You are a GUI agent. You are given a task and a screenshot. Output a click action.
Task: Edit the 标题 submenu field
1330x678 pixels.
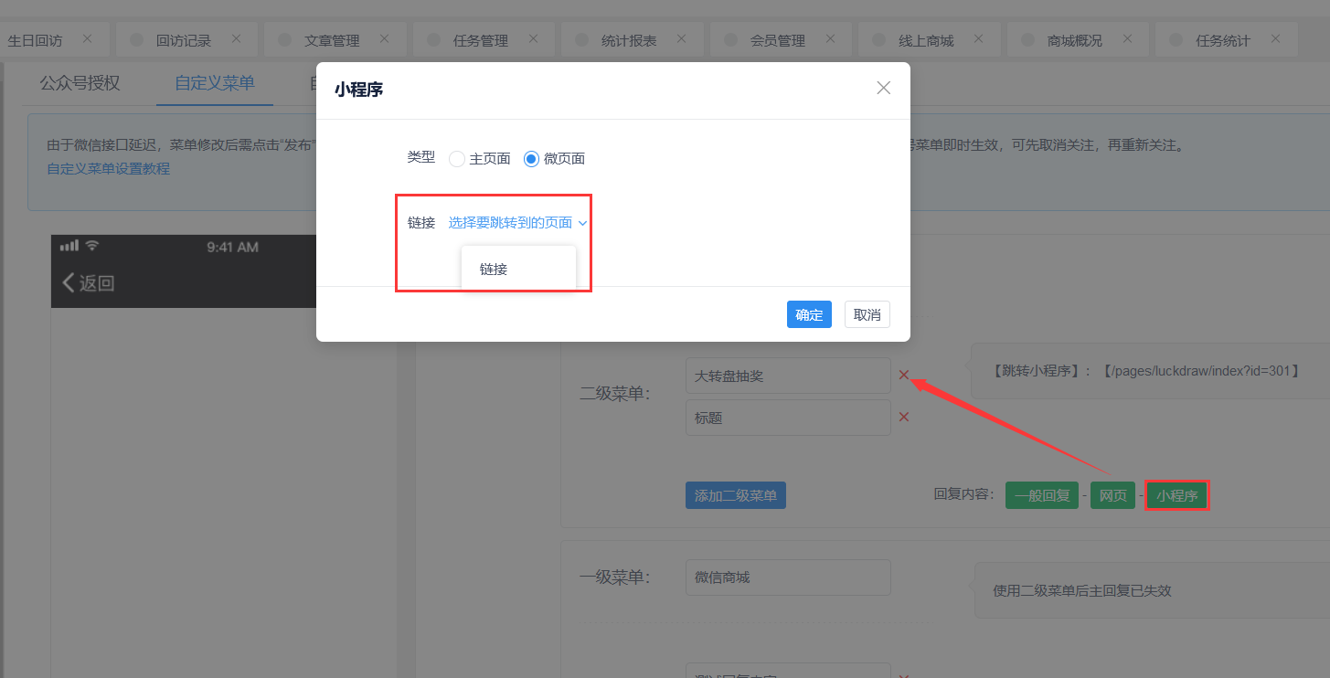(x=788, y=418)
